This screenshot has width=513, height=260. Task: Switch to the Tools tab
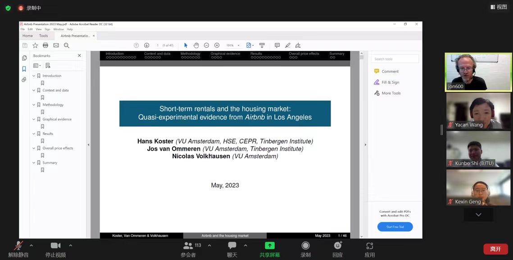coord(44,36)
